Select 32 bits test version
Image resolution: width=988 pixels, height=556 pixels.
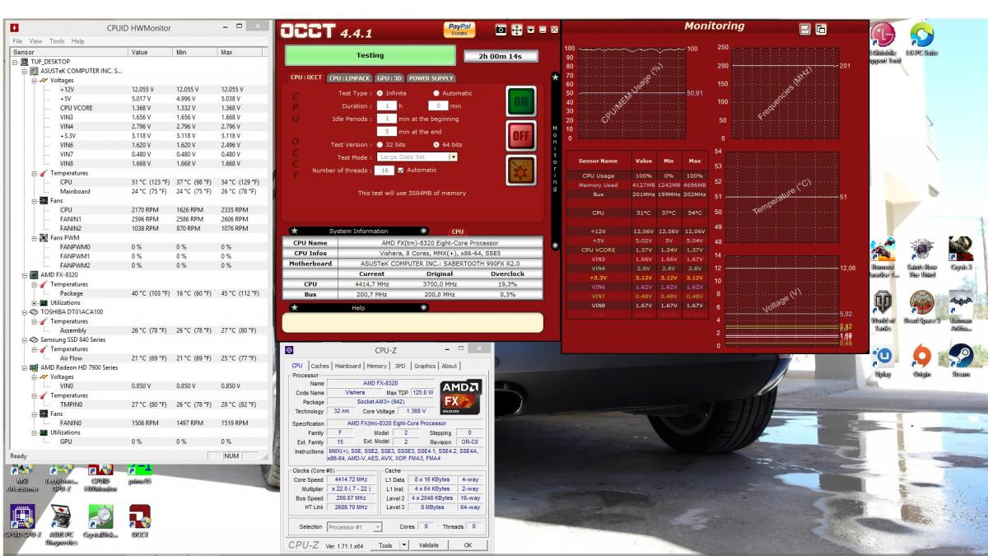(380, 144)
